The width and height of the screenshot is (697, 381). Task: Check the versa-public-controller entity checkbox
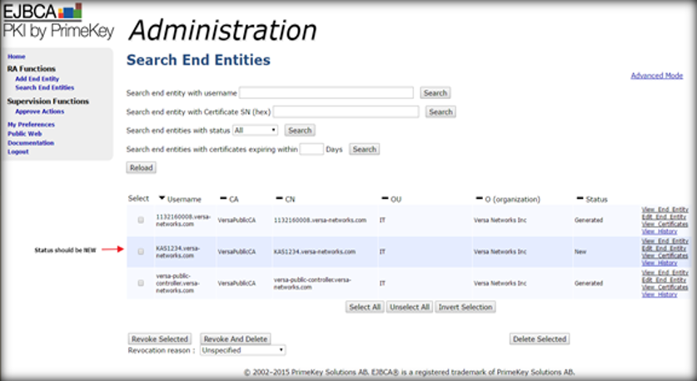click(x=141, y=283)
